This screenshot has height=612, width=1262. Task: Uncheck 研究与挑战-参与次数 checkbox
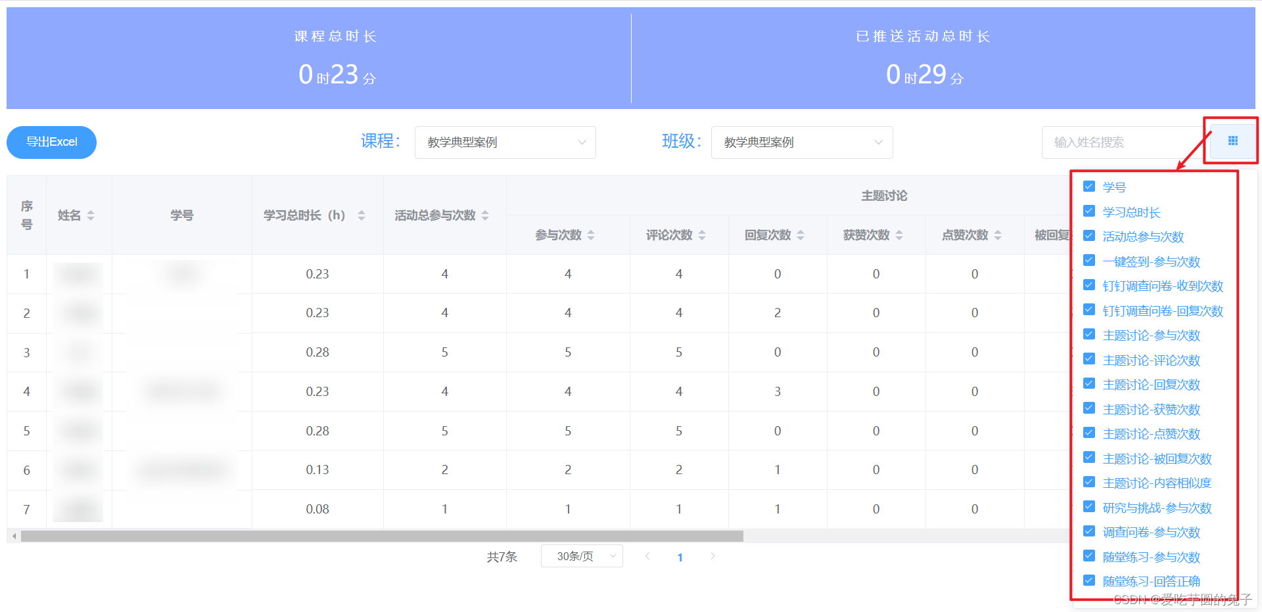(x=1089, y=507)
